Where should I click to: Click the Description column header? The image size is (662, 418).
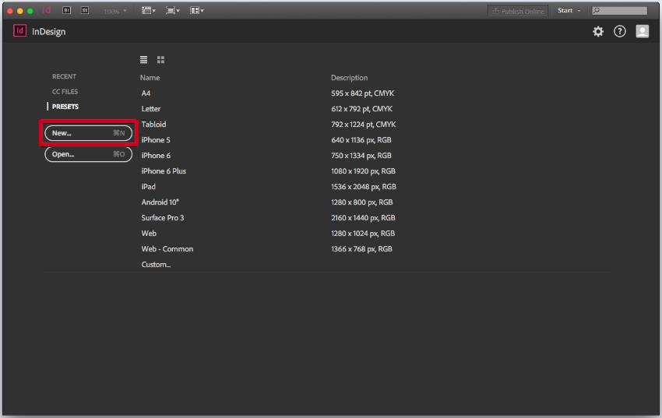pos(349,78)
